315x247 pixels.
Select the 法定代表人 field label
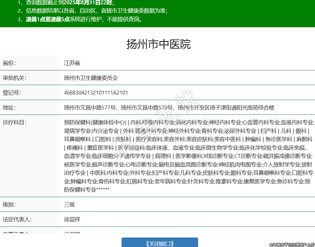[17, 219]
